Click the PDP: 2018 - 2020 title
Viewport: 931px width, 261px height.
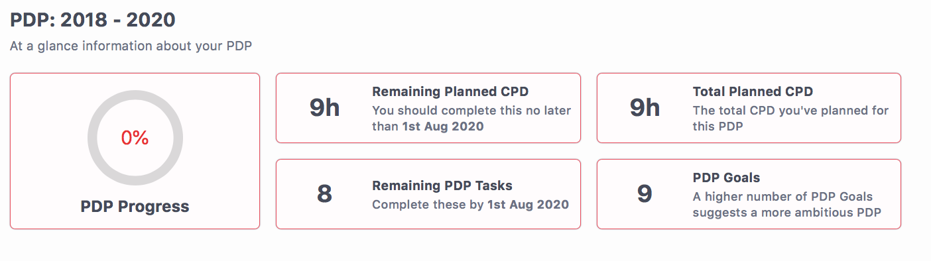pyautogui.click(x=93, y=20)
